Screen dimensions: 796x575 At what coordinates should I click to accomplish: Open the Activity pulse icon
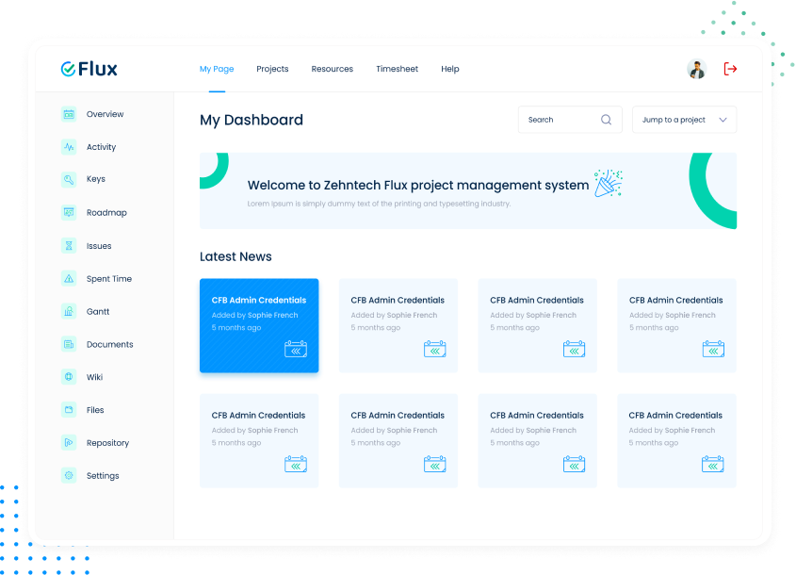(69, 147)
